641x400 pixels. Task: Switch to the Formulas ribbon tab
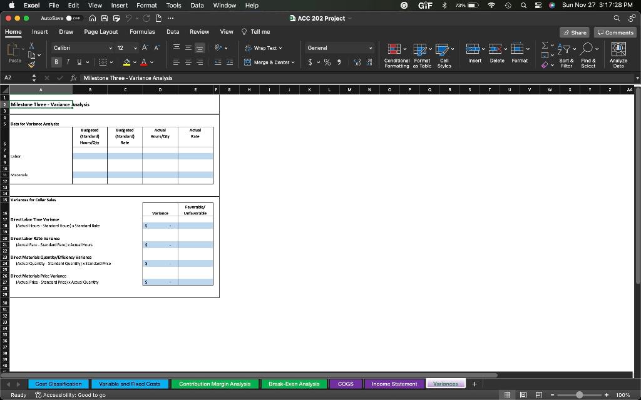142,31
